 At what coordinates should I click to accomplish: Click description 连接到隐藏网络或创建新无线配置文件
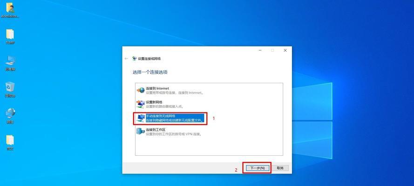(175, 120)
